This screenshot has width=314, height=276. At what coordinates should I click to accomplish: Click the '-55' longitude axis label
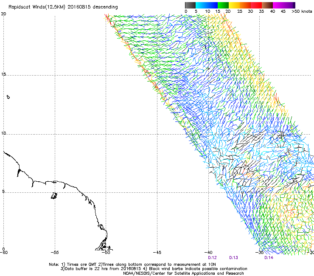[55, 252]
